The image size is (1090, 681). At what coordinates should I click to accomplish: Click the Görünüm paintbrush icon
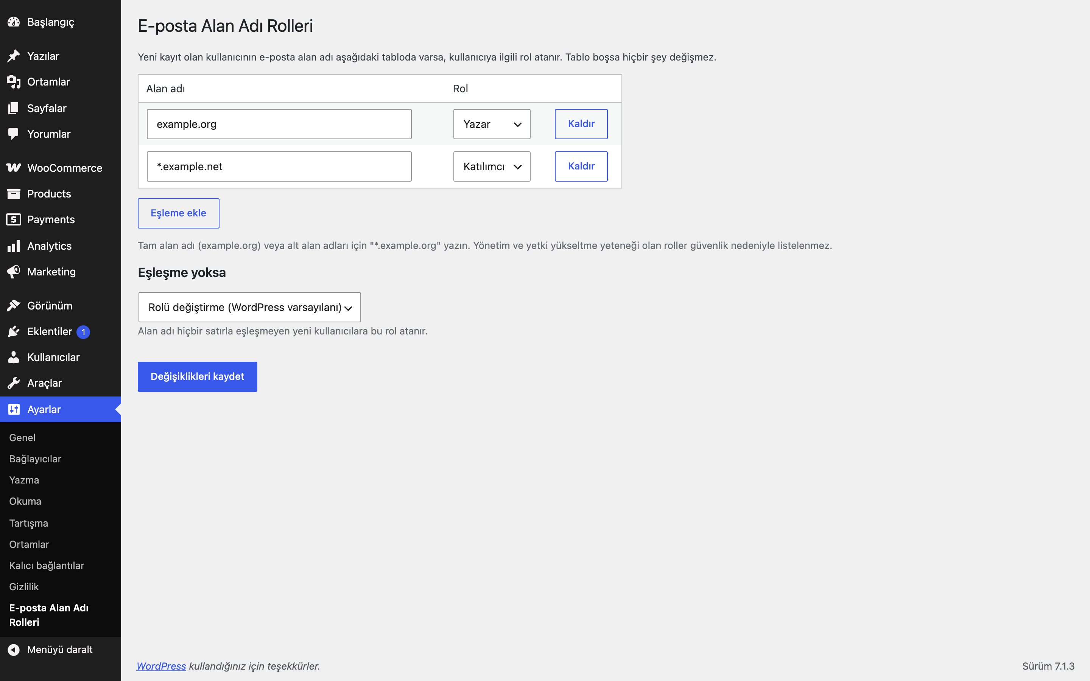click(x=14, y=305)
